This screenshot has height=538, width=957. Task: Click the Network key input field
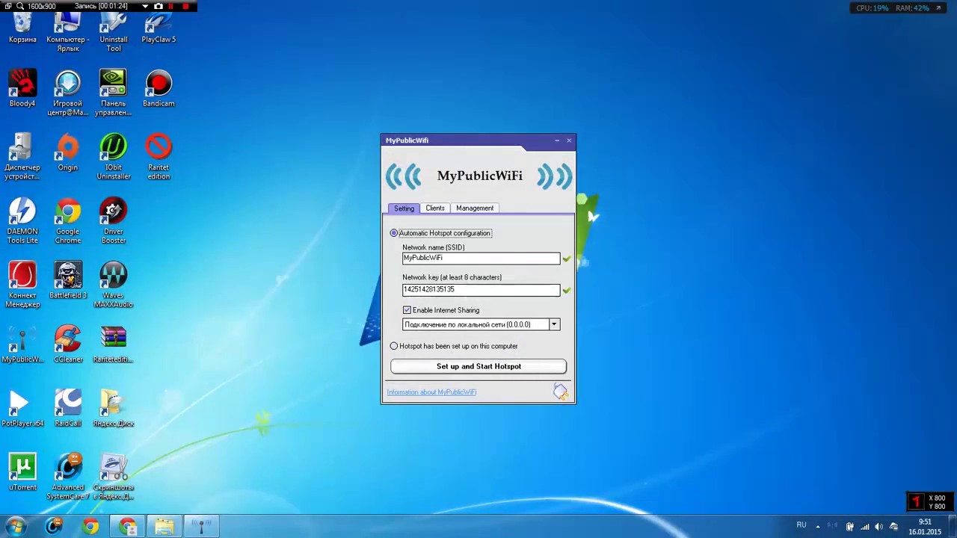481,289
